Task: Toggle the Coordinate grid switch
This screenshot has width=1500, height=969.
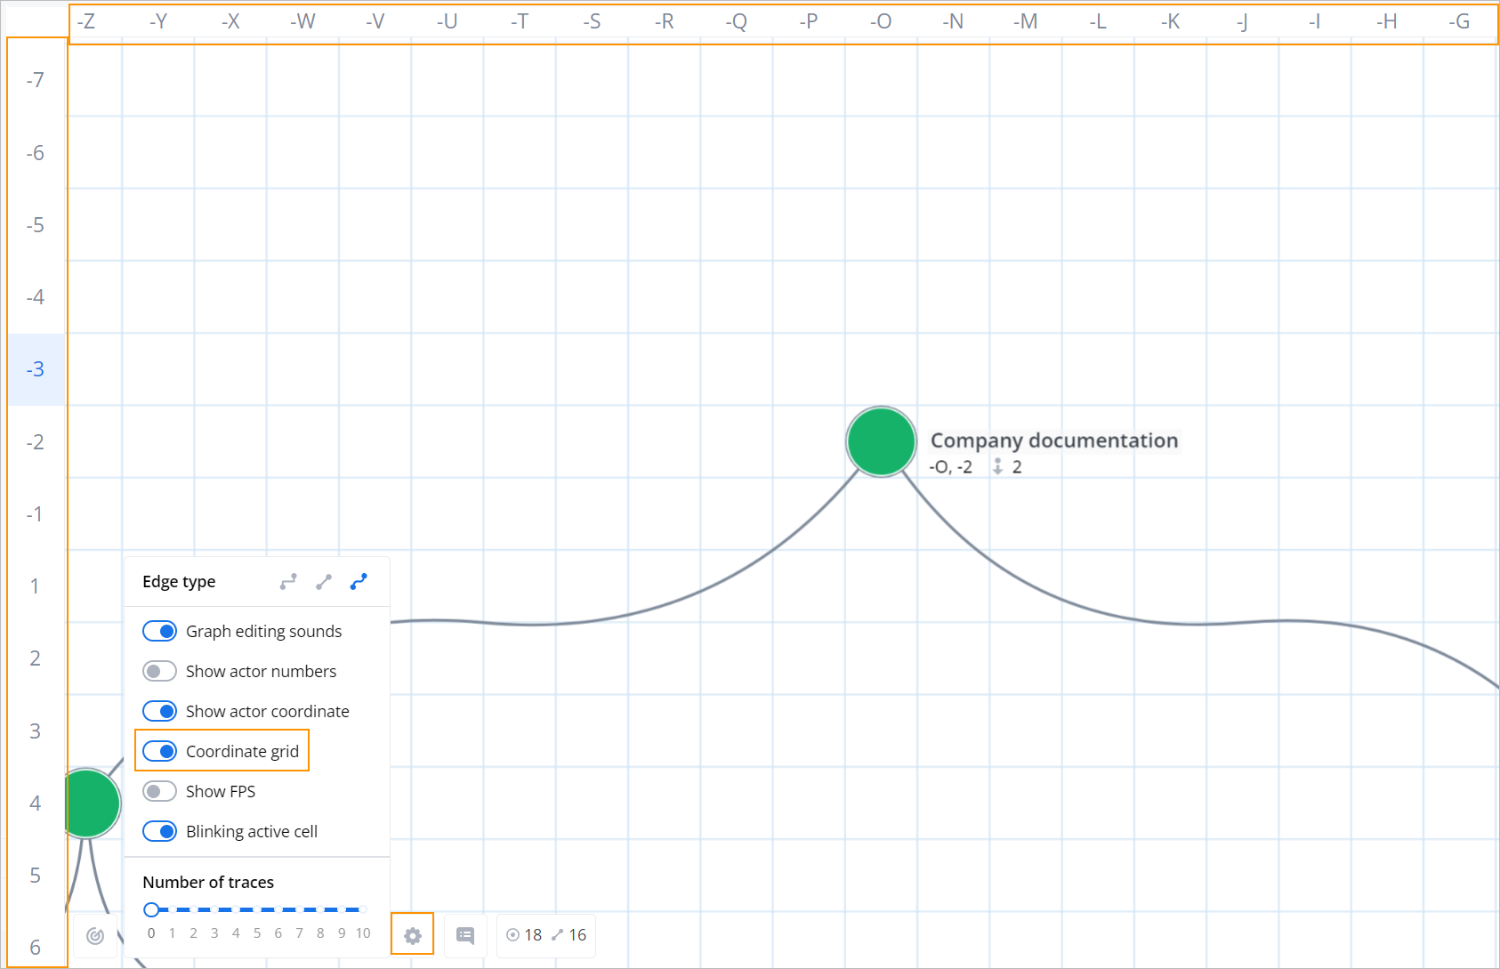Action: [160, 751]
